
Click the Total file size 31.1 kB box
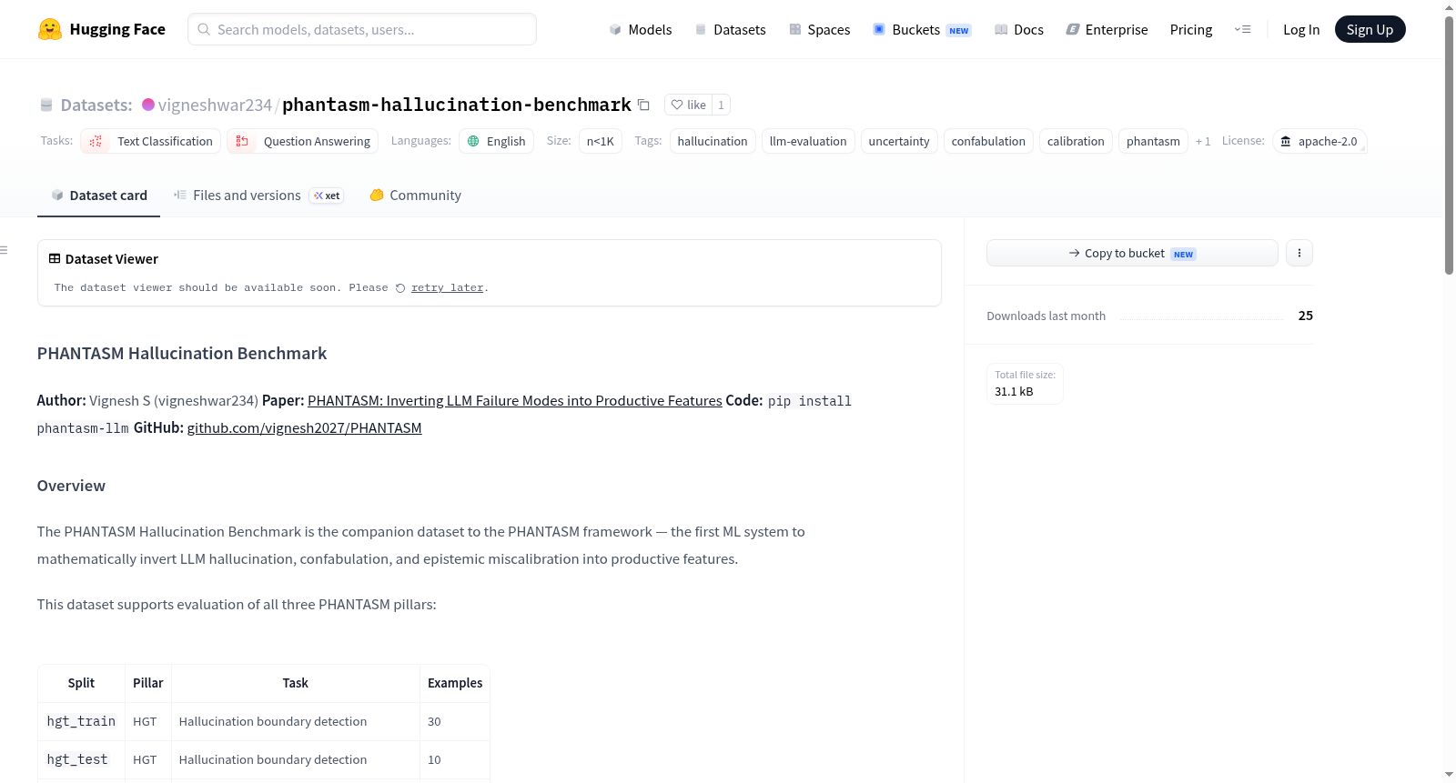(1025, 384)
